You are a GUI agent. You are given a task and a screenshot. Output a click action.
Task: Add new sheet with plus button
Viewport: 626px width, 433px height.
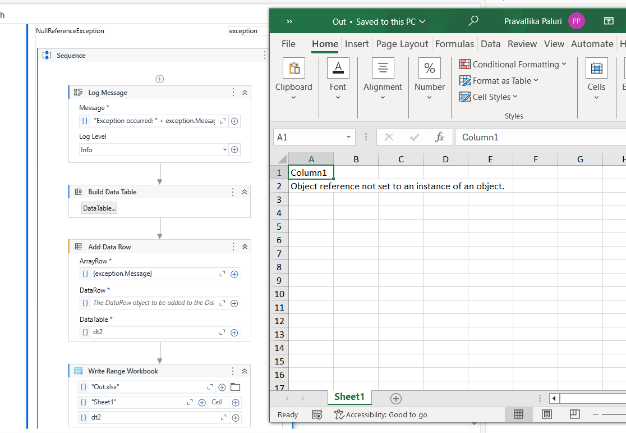(x=396, y=398)
